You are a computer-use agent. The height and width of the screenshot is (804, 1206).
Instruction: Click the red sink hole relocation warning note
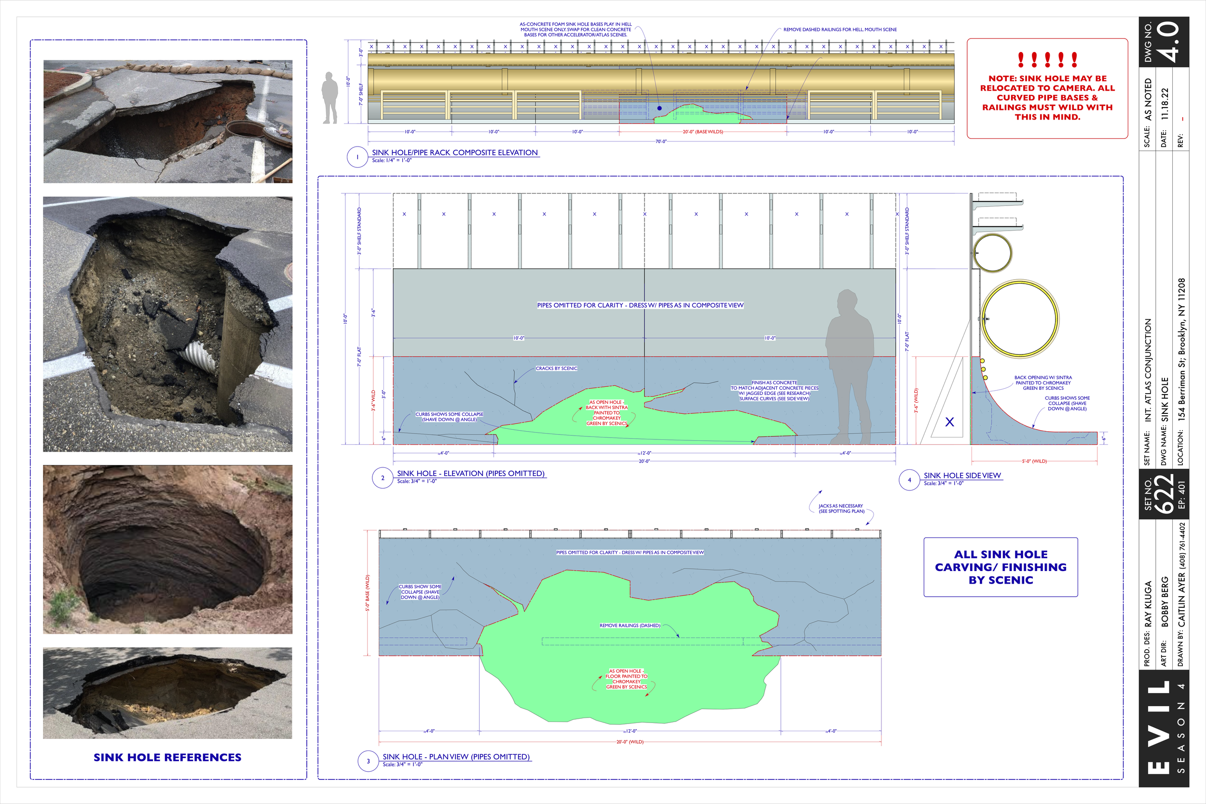pos(1047,88)
